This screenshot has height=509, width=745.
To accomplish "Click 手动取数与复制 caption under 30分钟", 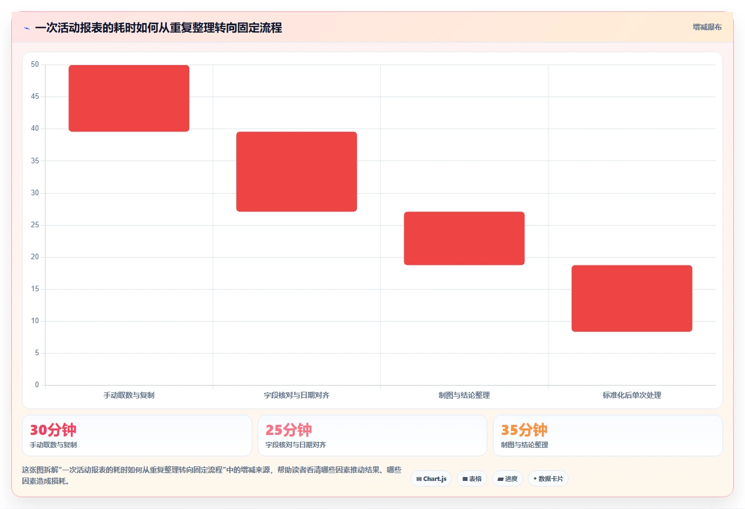I will (x=53, y=445).
